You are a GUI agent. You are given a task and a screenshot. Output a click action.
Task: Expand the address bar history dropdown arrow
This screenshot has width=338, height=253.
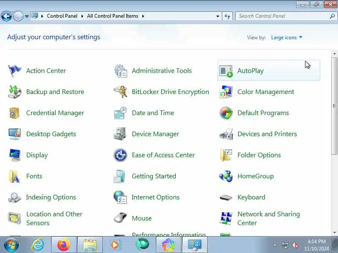(218, 16)
